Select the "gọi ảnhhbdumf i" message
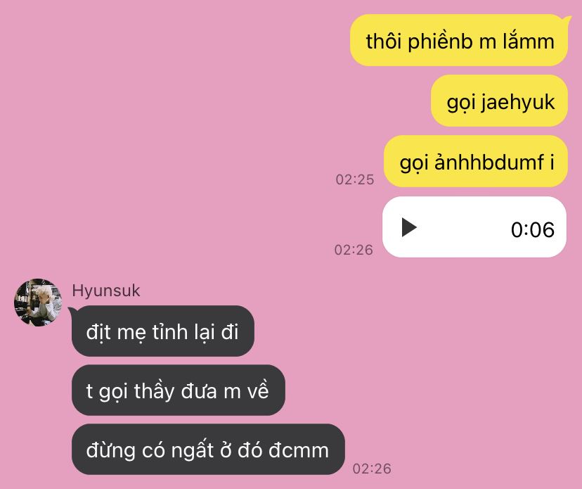Viewport: 582px width, 489px height. (476, 161)
